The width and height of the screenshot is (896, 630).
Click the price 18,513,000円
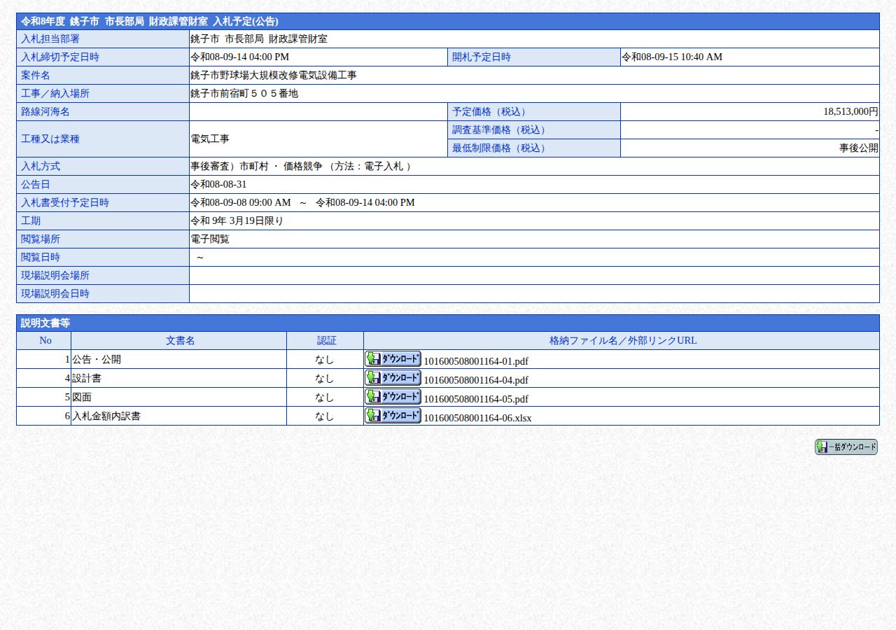point(850,112)
